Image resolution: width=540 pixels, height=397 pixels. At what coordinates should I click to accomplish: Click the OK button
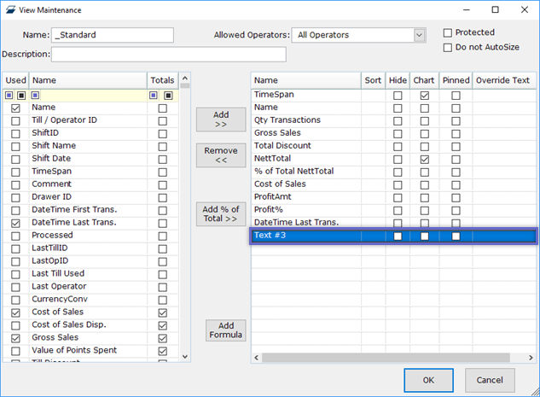pyautogui.click(x=428, y=380)
